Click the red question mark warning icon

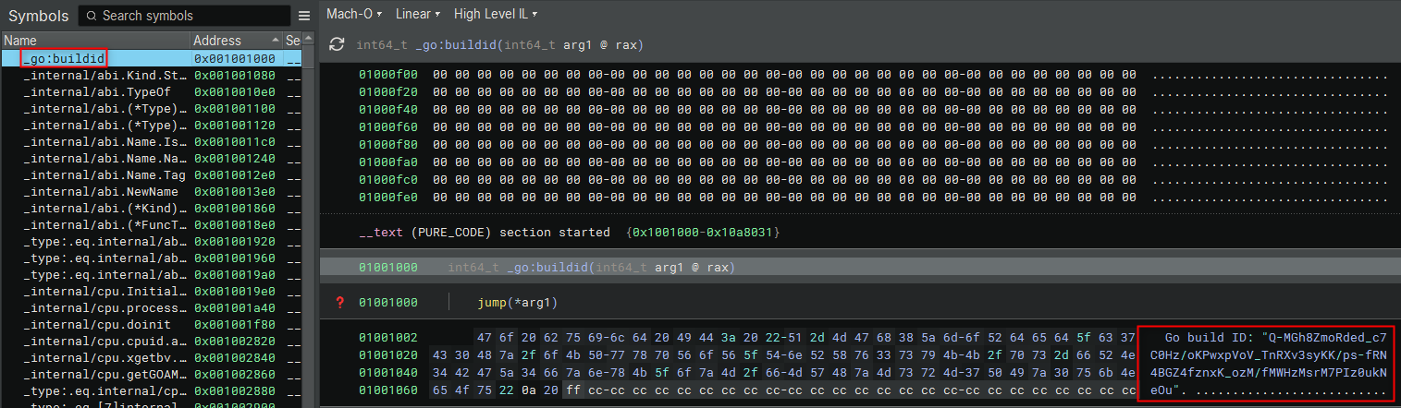(339, 302)
